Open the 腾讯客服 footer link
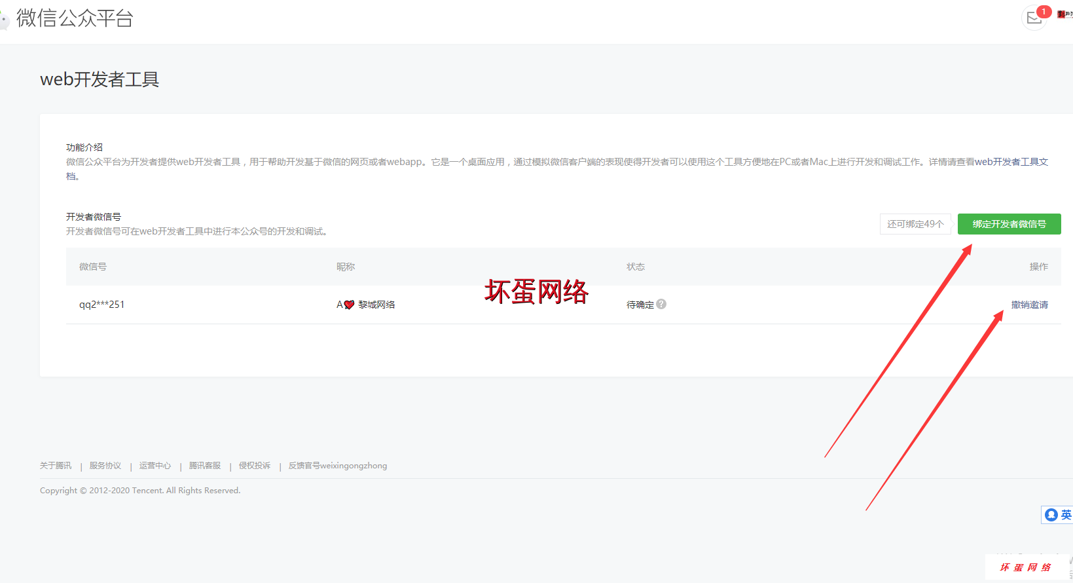 click(x=205, y=466)
